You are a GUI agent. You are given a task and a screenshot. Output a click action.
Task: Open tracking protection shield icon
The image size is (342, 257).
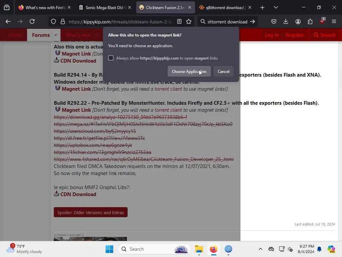pyautogui.click(x=53, y=22)
